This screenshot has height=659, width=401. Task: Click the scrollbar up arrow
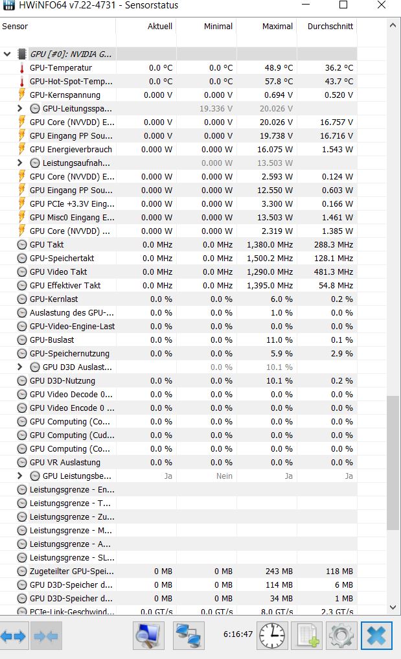point(393,25)
